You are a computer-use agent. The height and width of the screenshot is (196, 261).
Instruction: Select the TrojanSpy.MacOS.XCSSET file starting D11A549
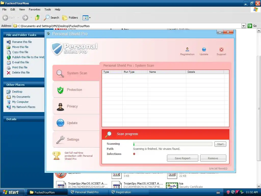coord(137,185)
